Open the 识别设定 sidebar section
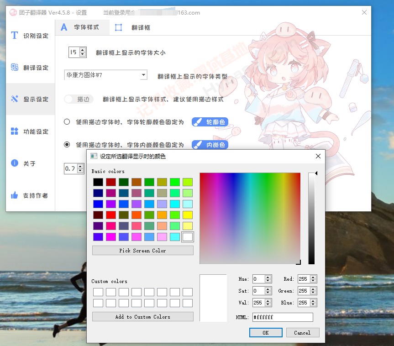The height and width of the screenshot is (346, 394). [30, 36]
